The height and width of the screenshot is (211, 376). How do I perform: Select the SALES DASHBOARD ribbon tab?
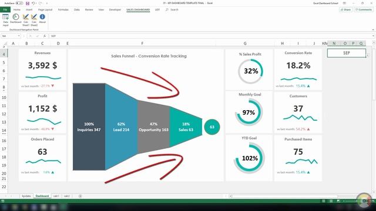coord(138,9)
